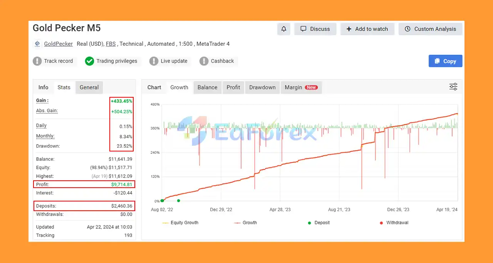Switch to the Drawdown chart tab
493x263 pixels.
pos(262,87)
